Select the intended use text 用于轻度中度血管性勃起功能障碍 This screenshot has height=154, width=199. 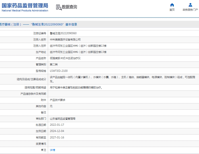(76, 88)
